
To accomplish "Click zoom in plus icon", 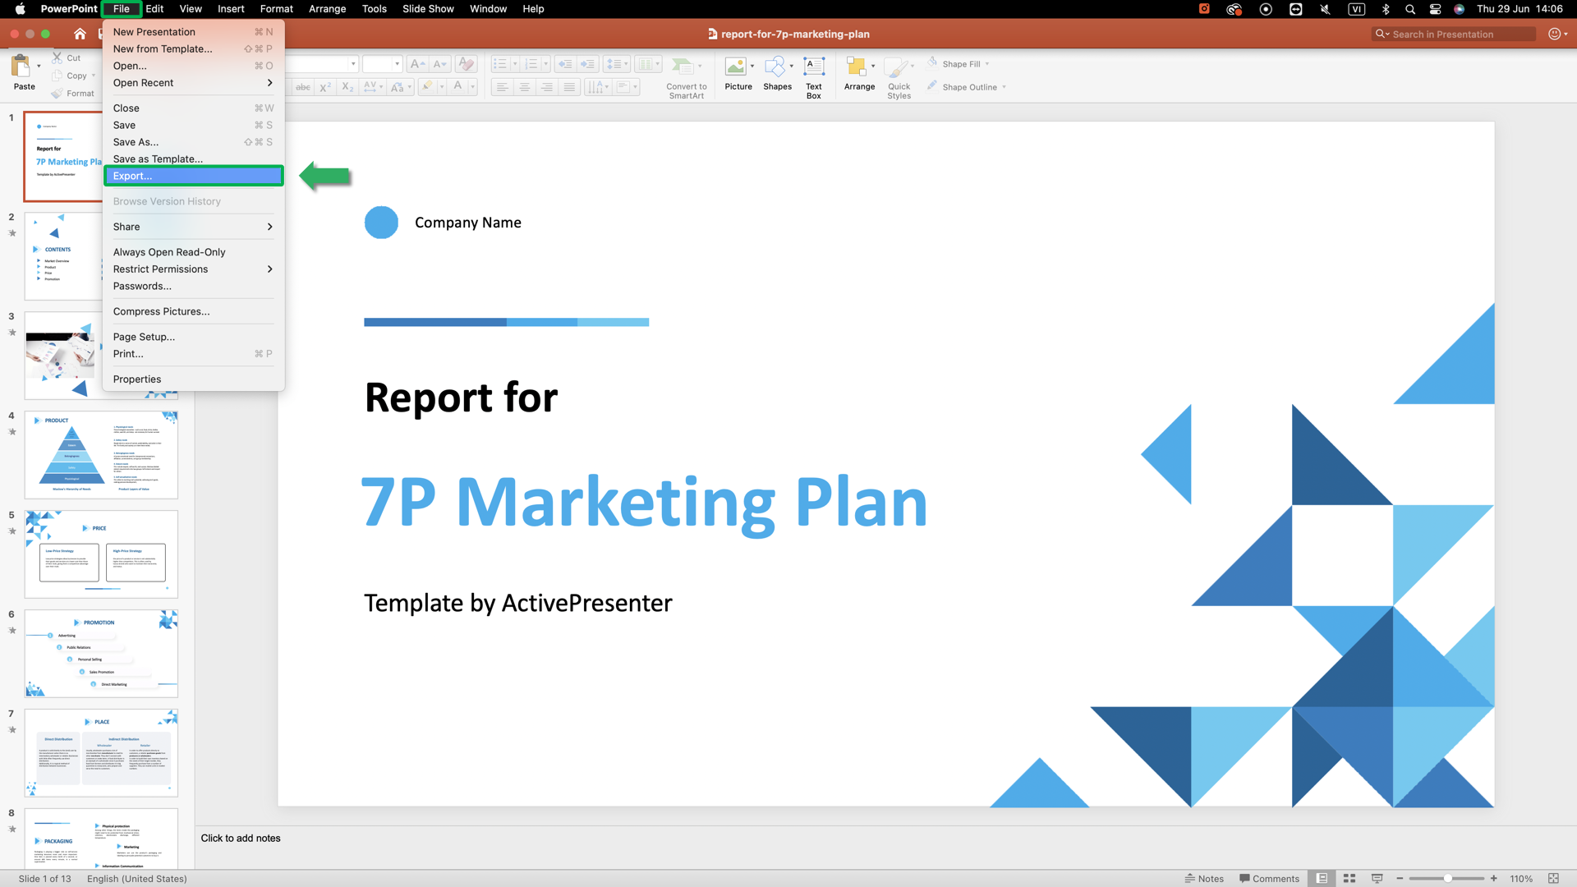I will point(1494,878).
